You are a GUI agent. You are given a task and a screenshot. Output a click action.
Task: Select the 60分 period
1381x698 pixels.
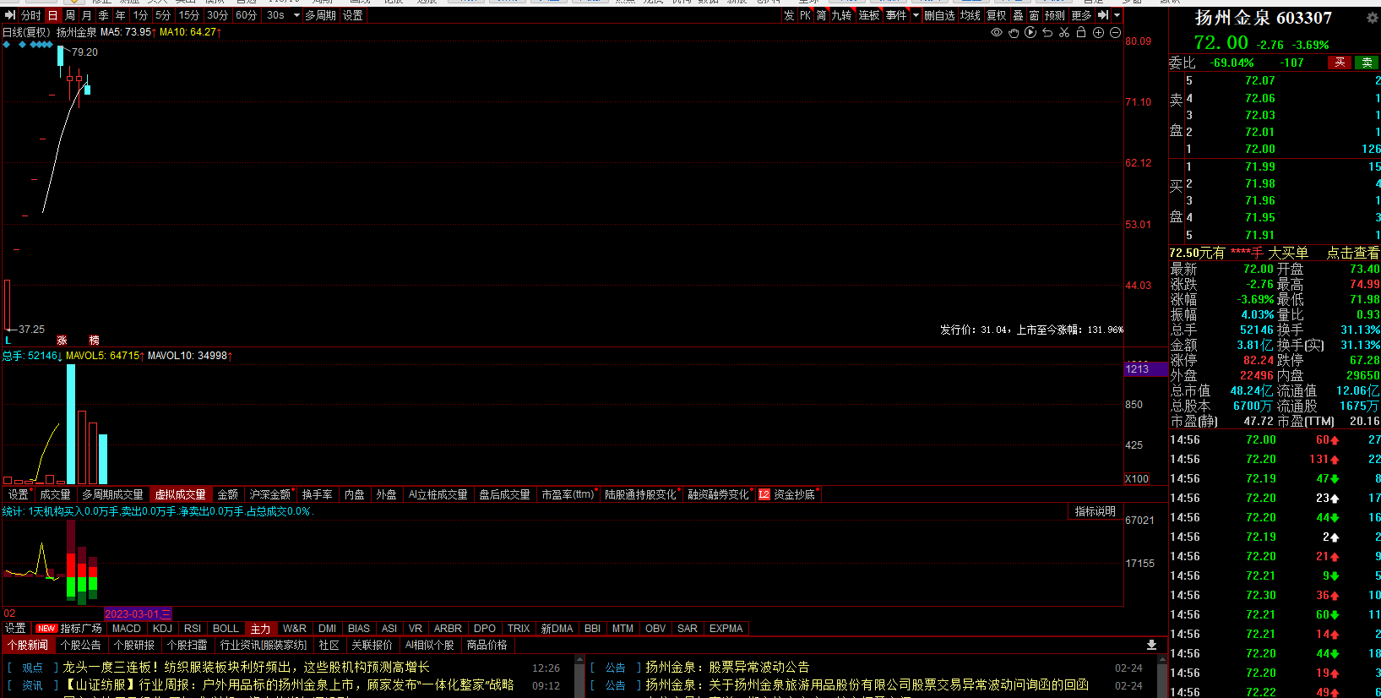pyautogui.click(x=246, y=15)
